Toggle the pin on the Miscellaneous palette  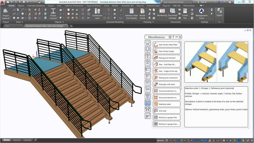(173, 37)
